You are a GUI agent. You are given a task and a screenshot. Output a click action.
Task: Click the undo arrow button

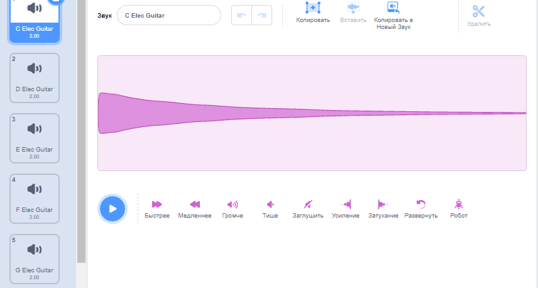coord(242,15)
